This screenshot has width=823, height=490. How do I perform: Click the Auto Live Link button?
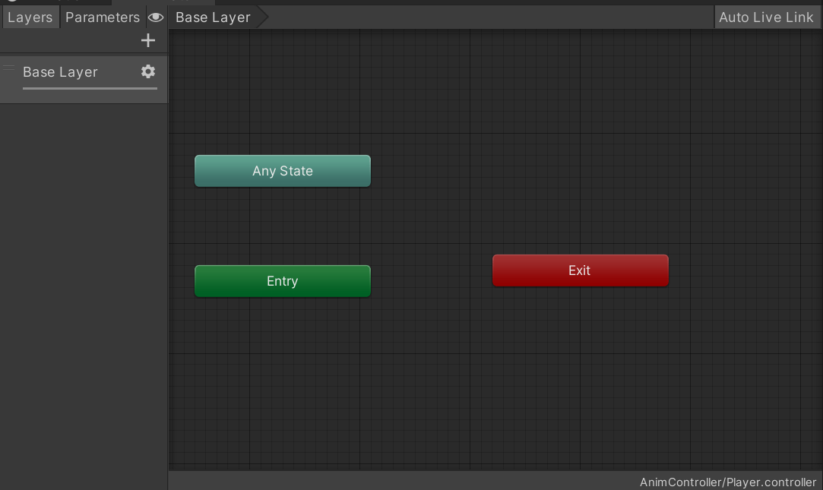click(x=767, y=17)
